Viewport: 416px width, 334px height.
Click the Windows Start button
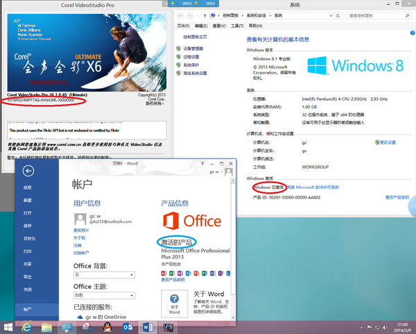pyautogui.click(x=8, y=327)
